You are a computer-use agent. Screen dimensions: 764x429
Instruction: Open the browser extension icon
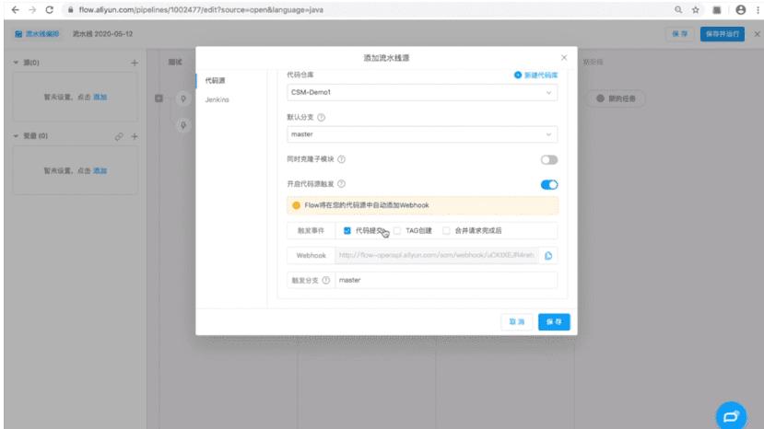tap(717, 10)
